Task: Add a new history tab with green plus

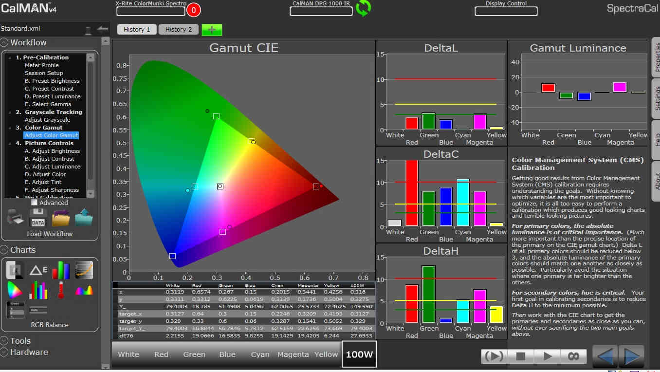Action: click(x=212, y=30)
